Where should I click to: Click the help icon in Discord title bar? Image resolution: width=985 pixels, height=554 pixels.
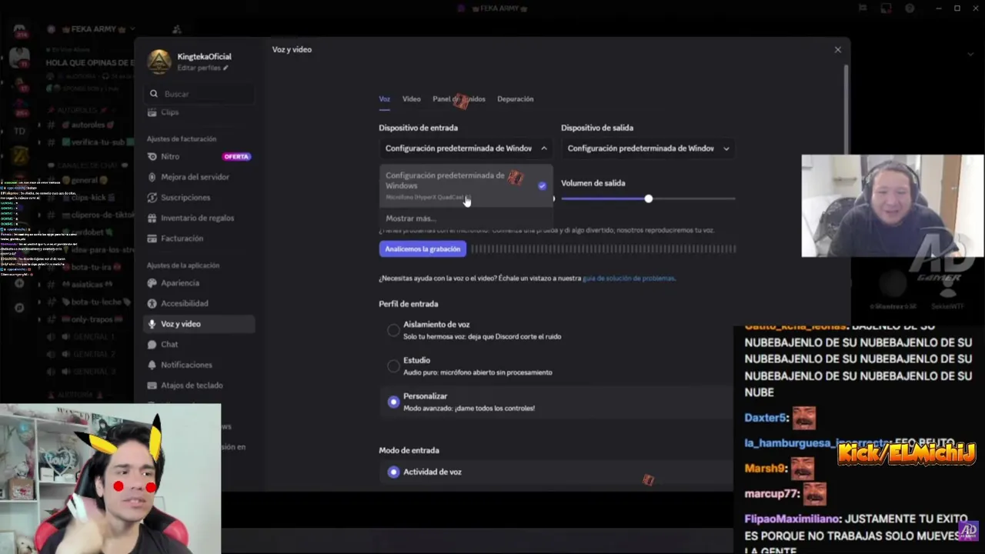910,8
